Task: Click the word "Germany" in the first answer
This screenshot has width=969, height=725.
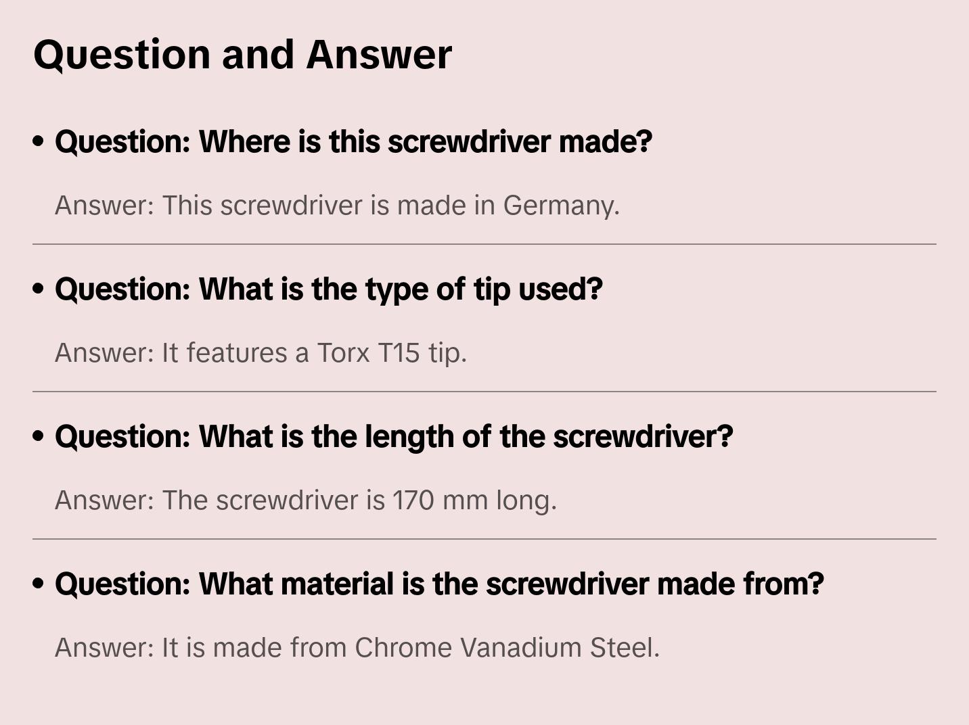Action: pyautogui.click(x=560, y=205)
